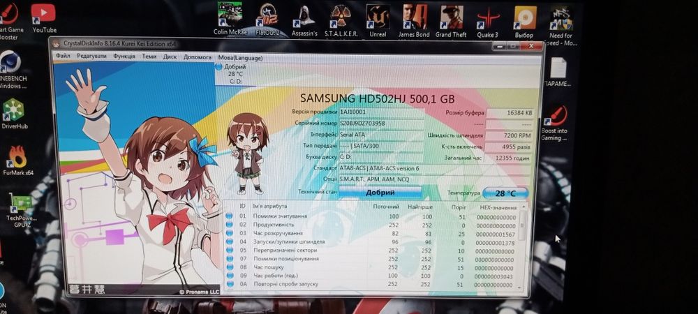Image resolution: width=698 pixels, height=314 pixels.
Task: Click the attribute list scrollbar thumb
Action: (523, 226)
